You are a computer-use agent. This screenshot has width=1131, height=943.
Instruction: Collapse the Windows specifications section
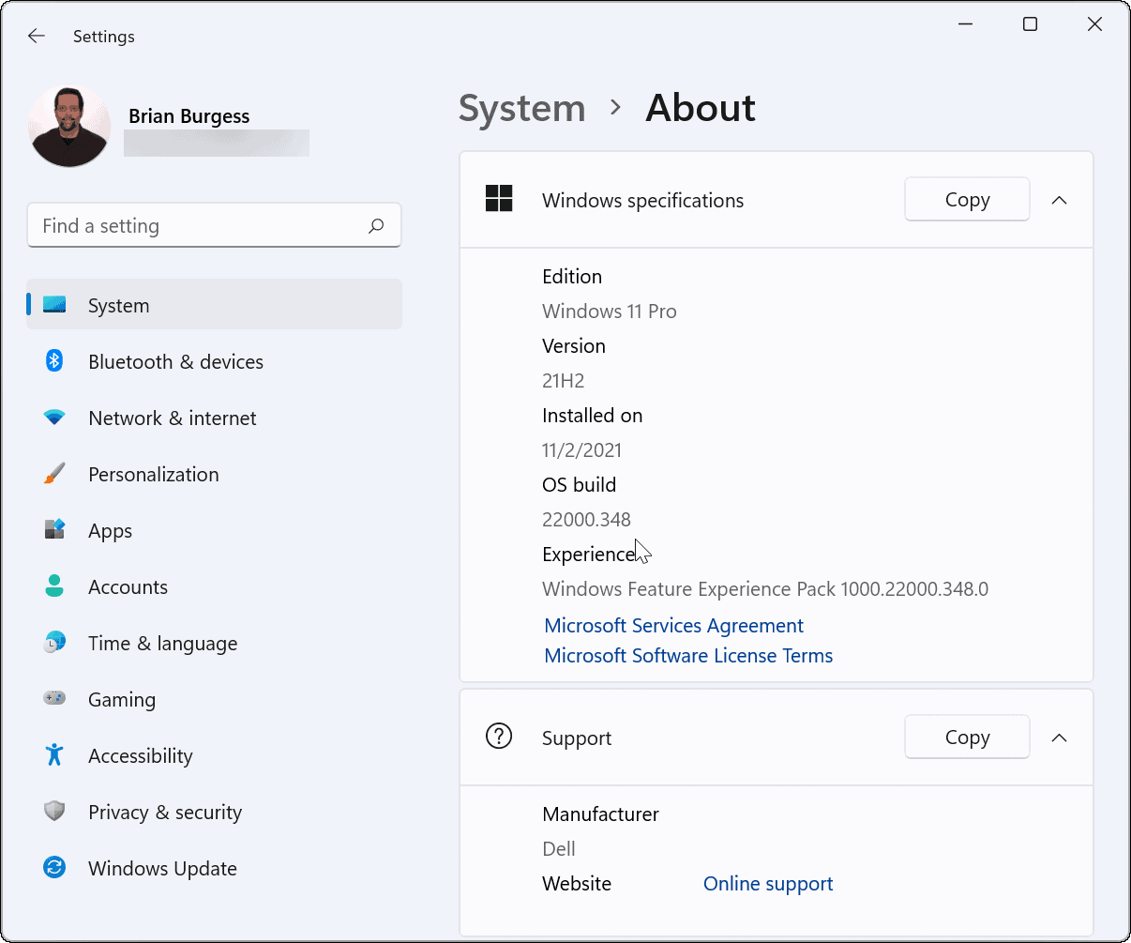click(x=1060, y=200)
